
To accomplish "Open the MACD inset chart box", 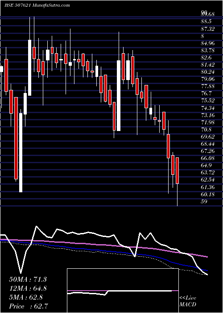I will pyautogui.click(x=123, y=291).
